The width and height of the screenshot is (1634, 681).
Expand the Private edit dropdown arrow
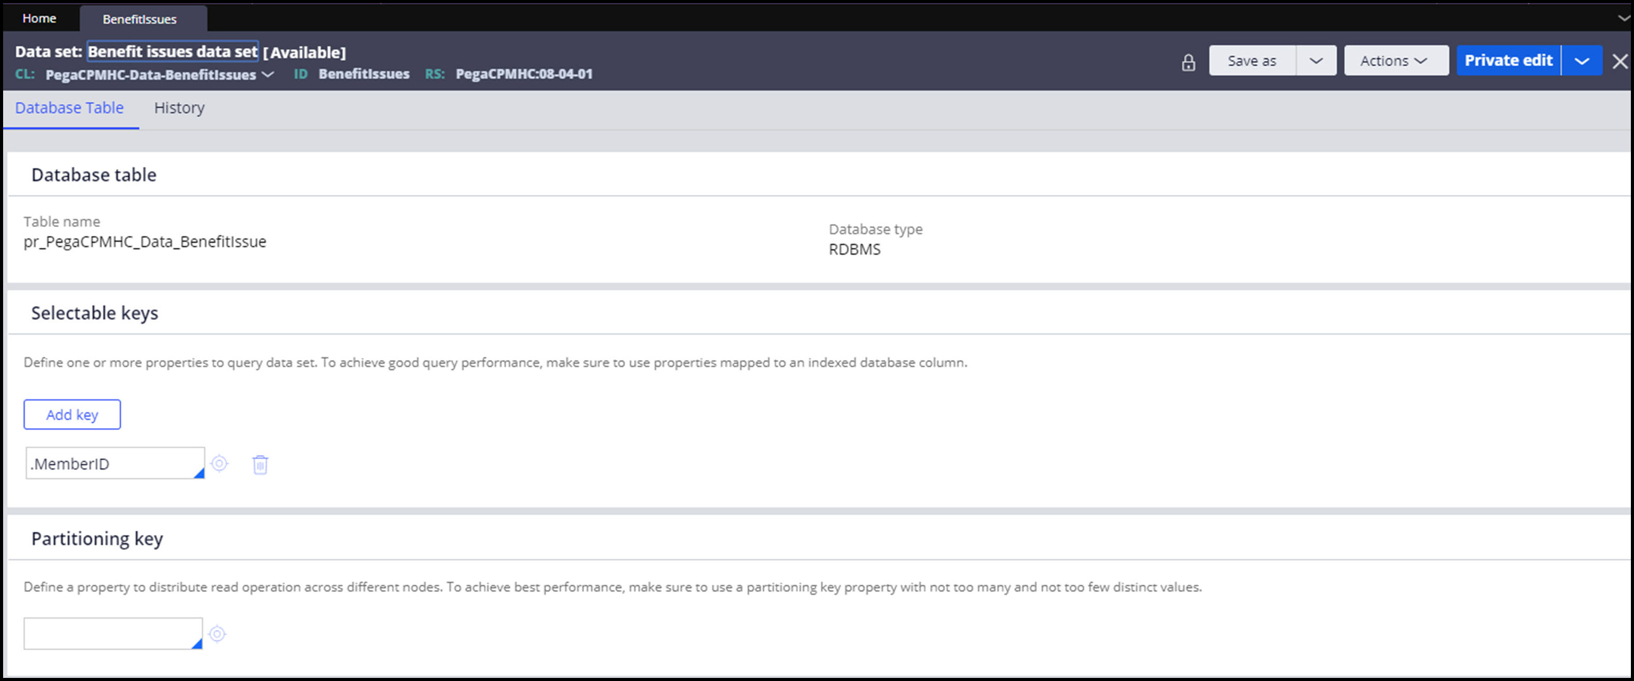[1582, 61]
